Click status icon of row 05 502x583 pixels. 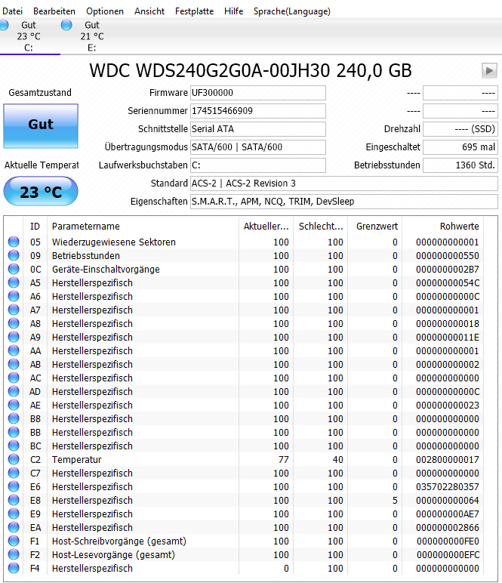[x=14, y=242]
